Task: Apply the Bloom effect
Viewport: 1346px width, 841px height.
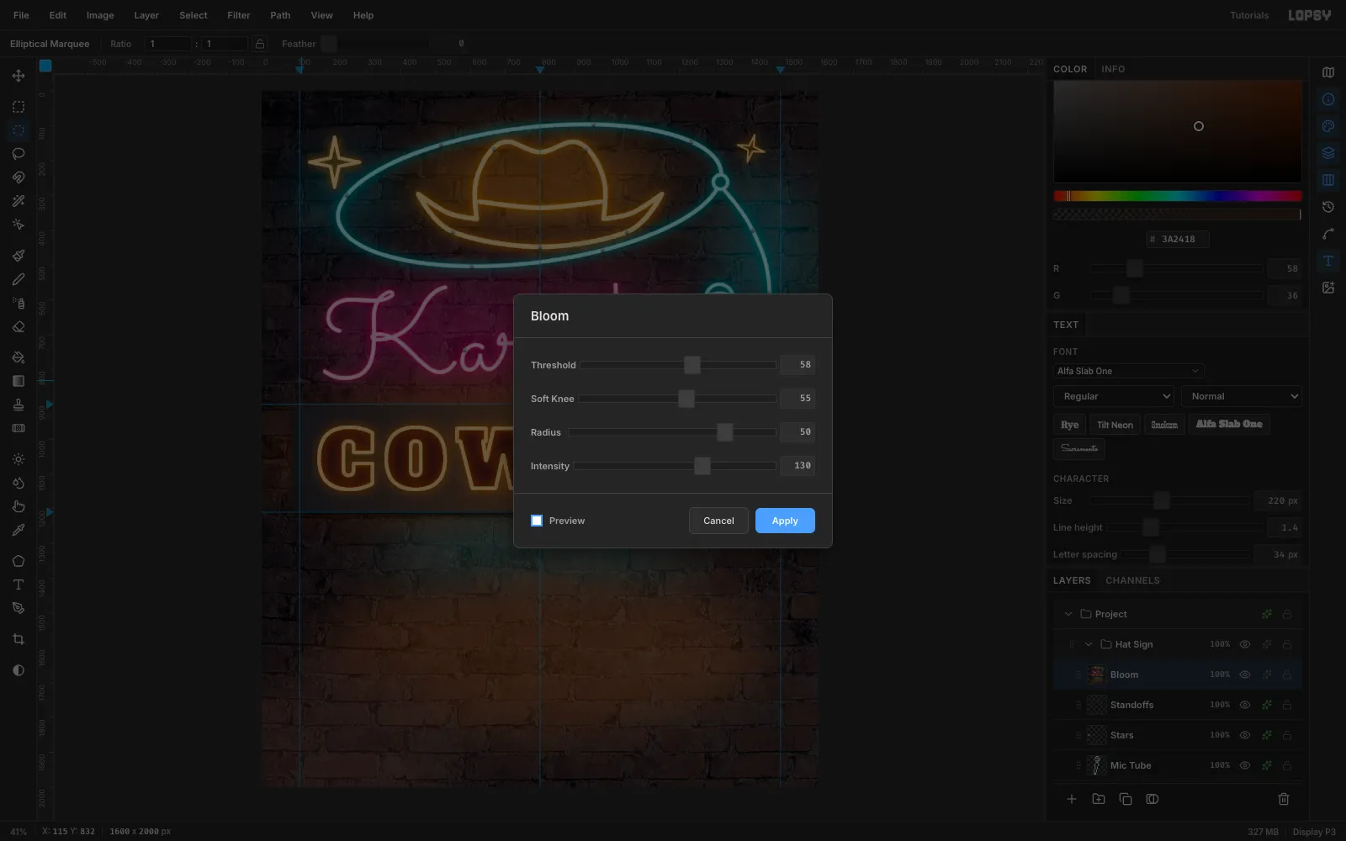Action: [x=785, y=521]
